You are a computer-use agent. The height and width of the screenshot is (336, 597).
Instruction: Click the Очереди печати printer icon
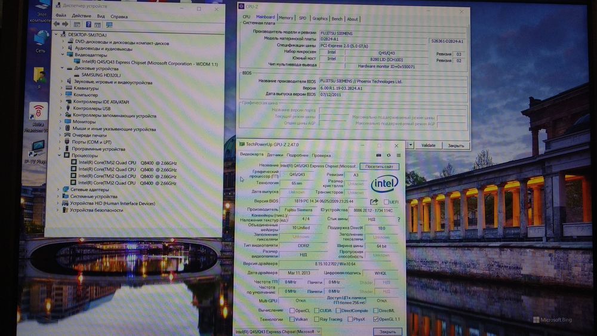point(67,135)
